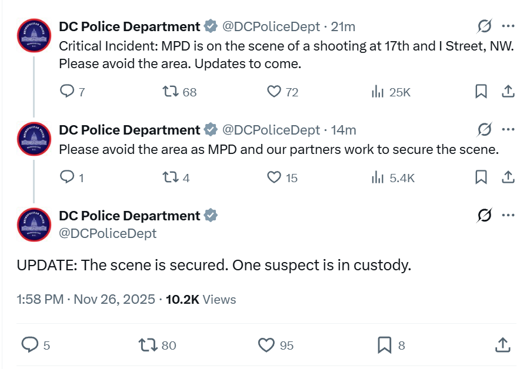
Task: Open @DCPoliceDept handle on first tweet
Action: [271, 26]
